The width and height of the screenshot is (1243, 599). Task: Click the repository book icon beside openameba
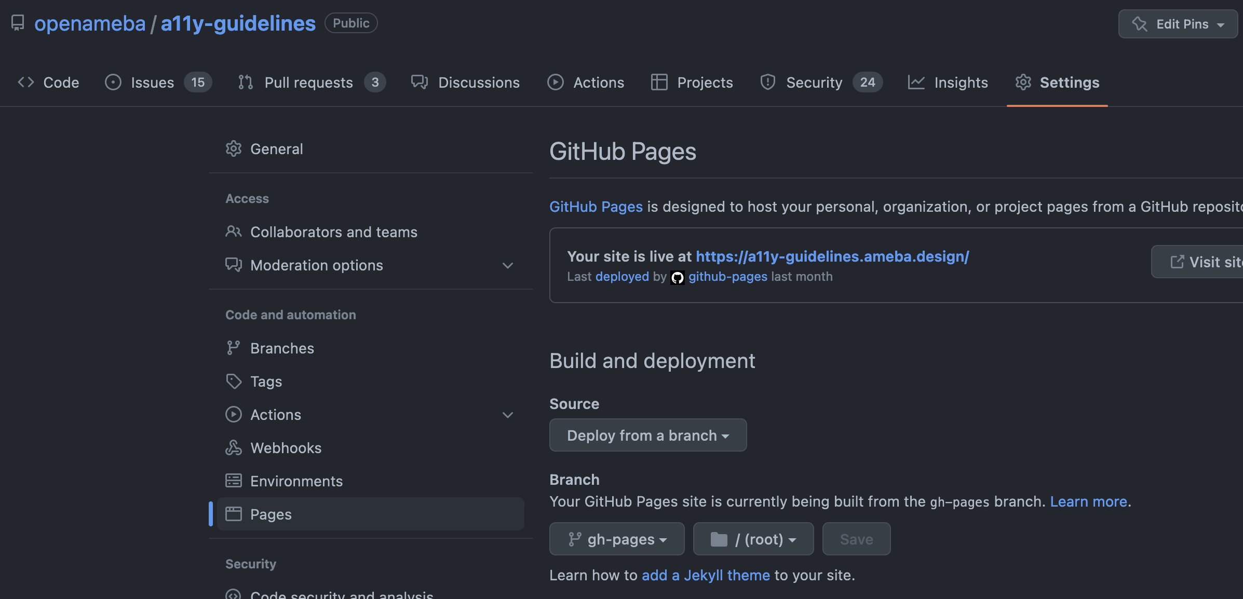click(18, 23)
